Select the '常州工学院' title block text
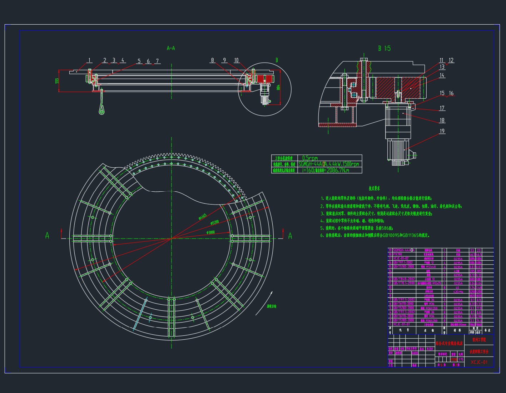The image size is (506, 393). pos(479,340)
